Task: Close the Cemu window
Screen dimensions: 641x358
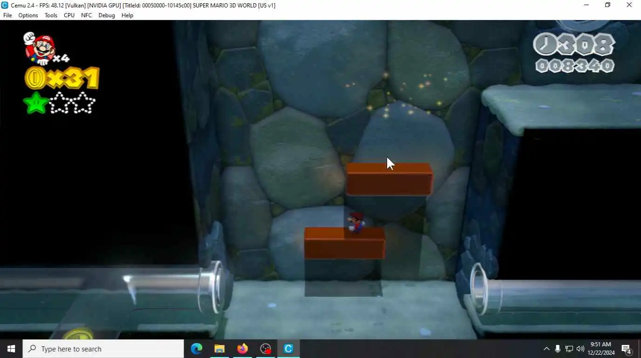Action: [x=629, y=5]
